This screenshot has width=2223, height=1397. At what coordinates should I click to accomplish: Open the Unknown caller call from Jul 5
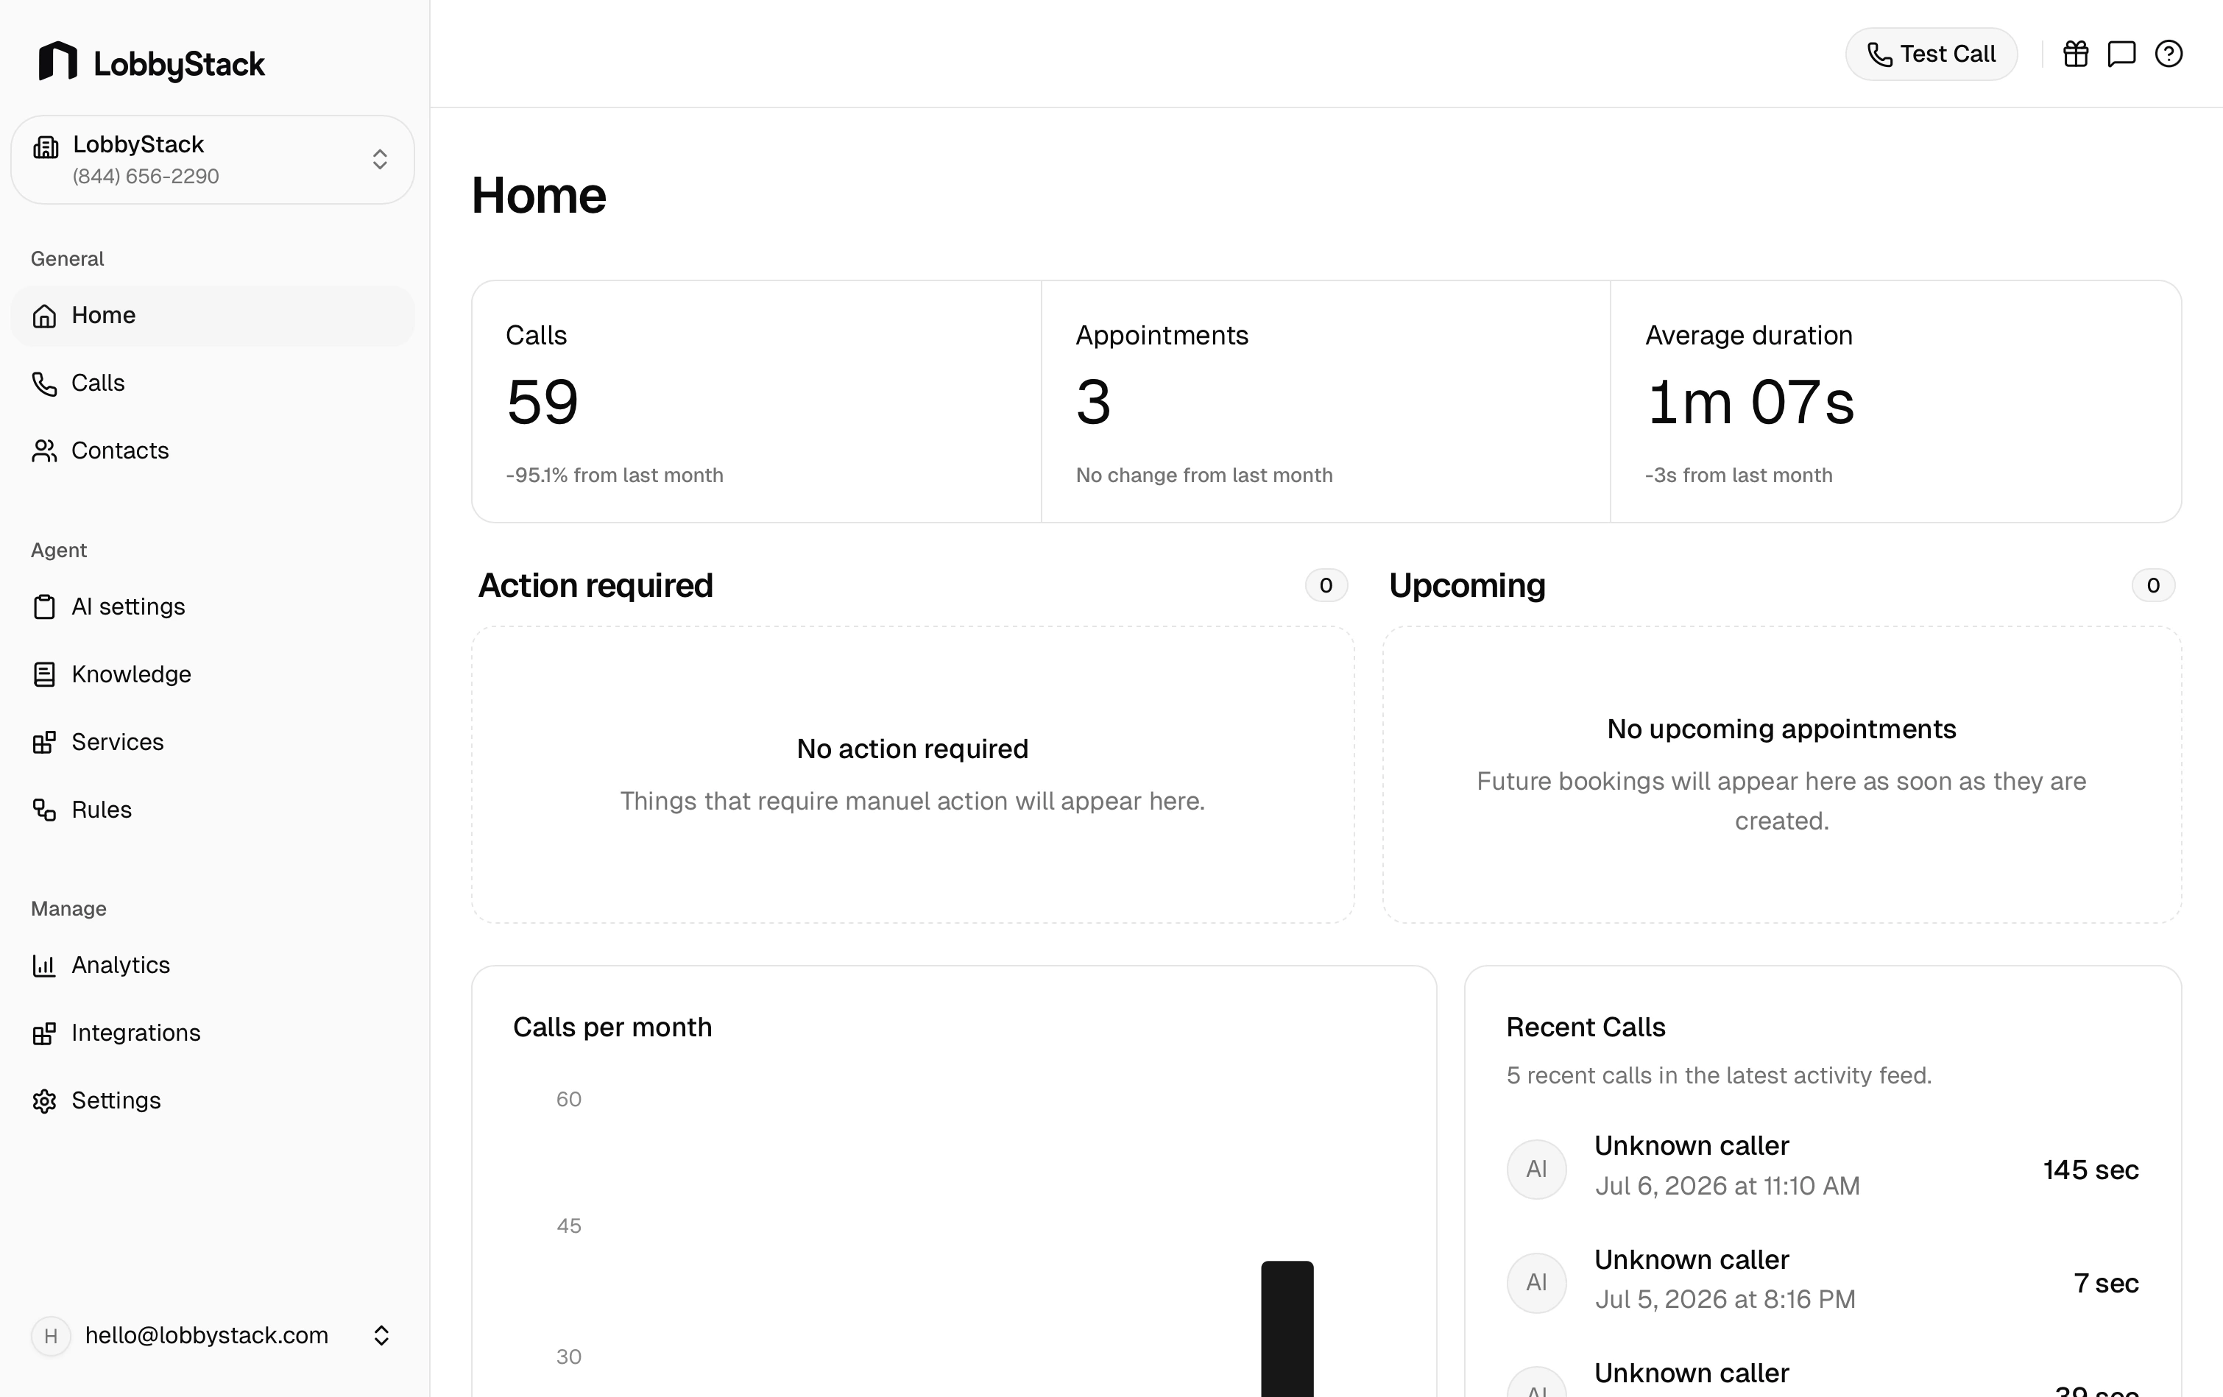[x=1823, y=1281]
